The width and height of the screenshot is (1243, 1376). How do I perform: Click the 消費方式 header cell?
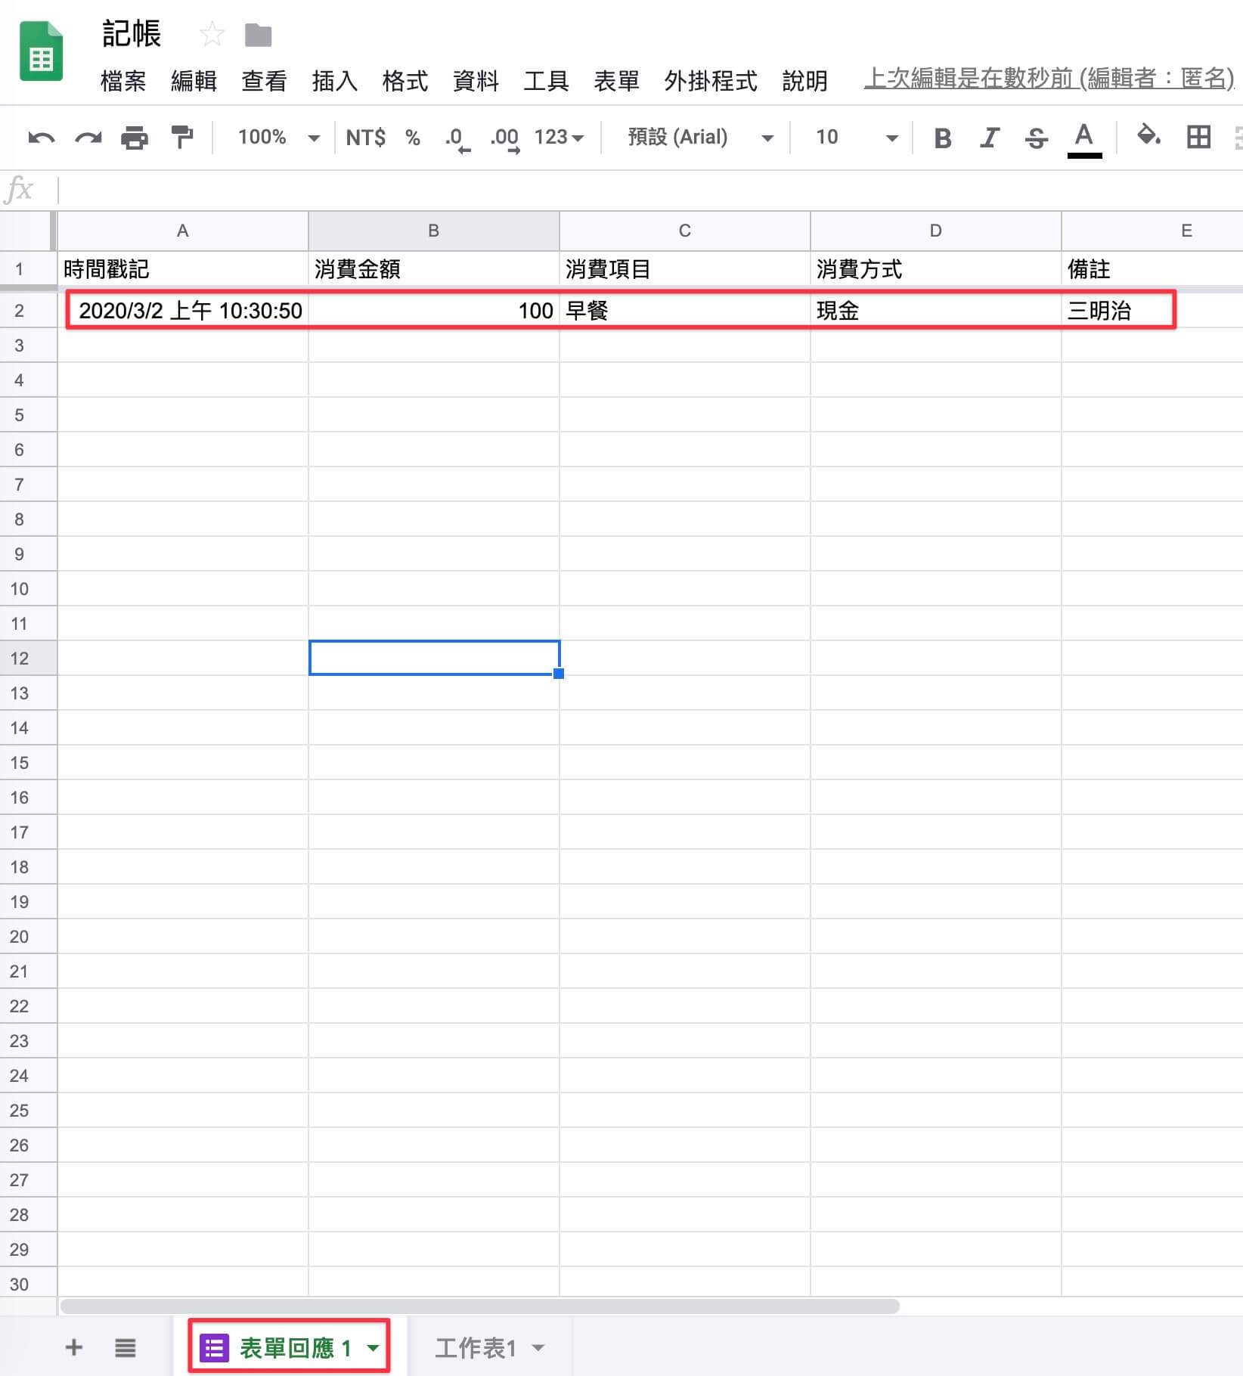[x=936, y=269]
